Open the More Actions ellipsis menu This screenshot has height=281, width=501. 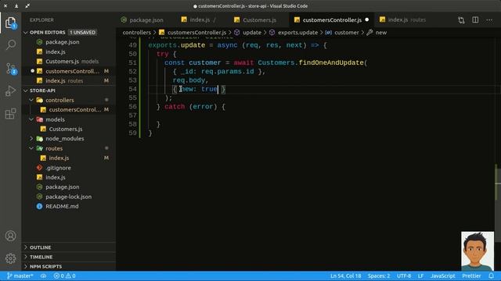pyautogui.click(x=489, y=20)
